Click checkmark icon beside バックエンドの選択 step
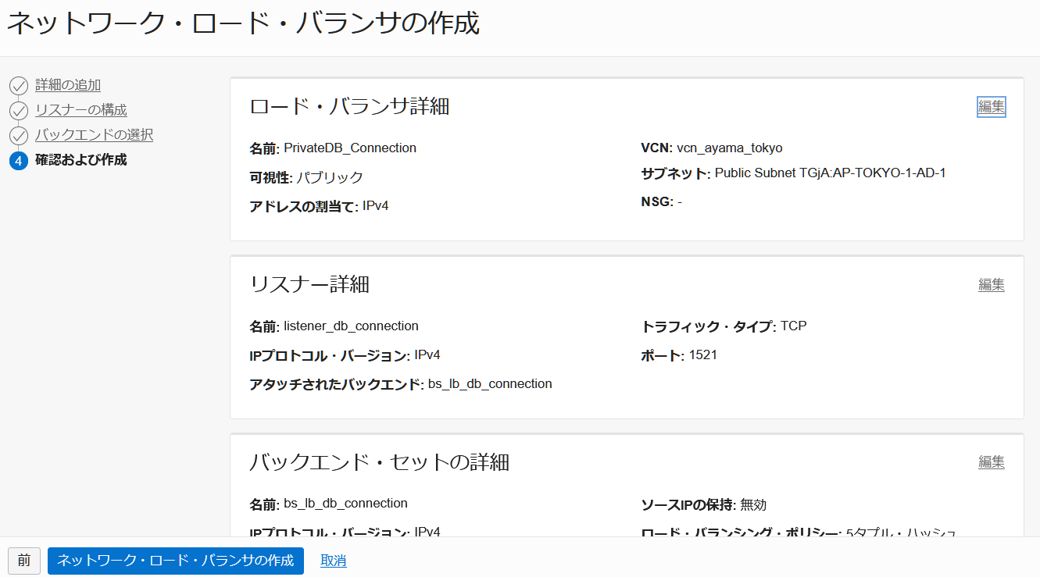Image resolution: width=1040 pixels, height=577 pixels. tap(19, 136)
